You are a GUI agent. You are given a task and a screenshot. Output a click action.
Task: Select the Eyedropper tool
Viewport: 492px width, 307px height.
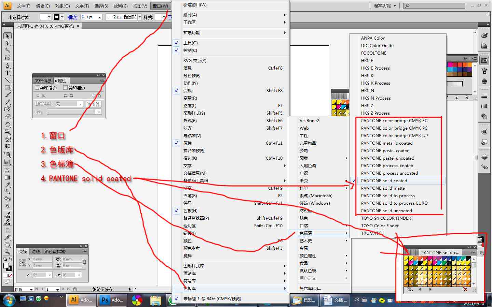coord(7,185)
